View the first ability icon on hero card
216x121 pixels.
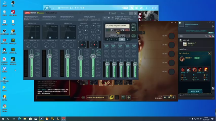coord(183,70)
